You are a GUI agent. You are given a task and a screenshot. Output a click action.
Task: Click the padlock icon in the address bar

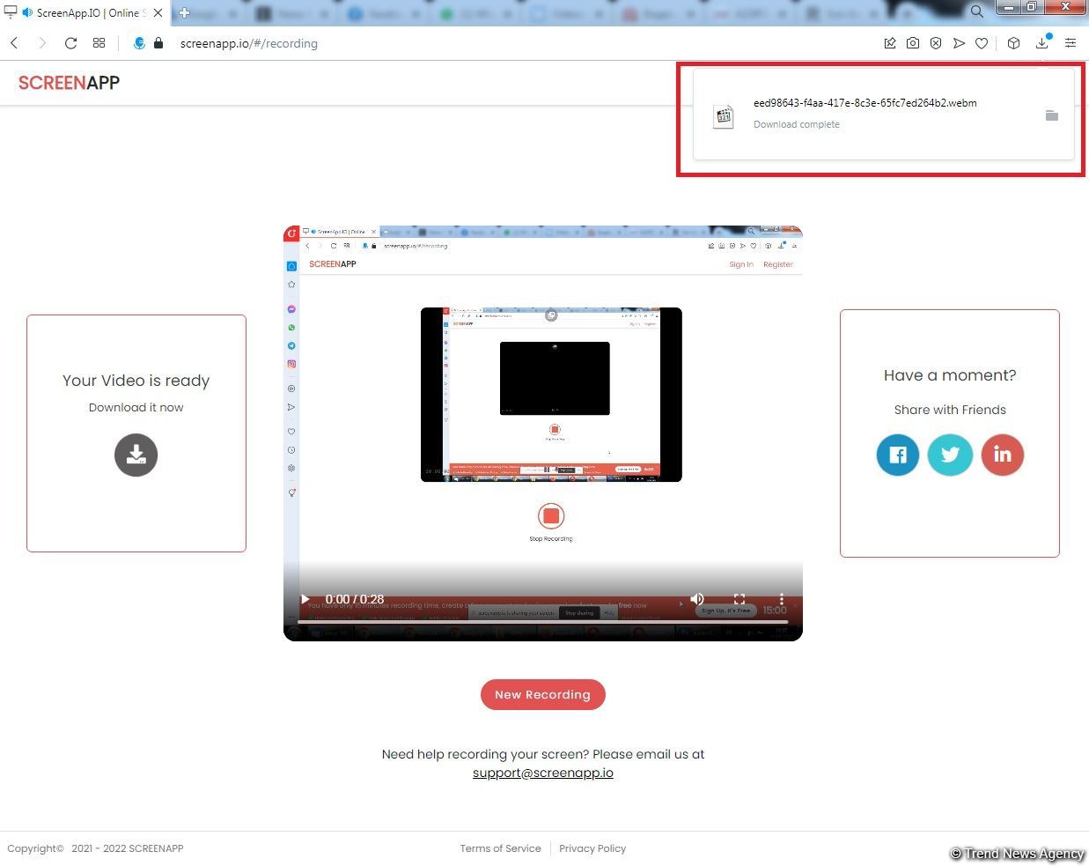tap(158, 42)
